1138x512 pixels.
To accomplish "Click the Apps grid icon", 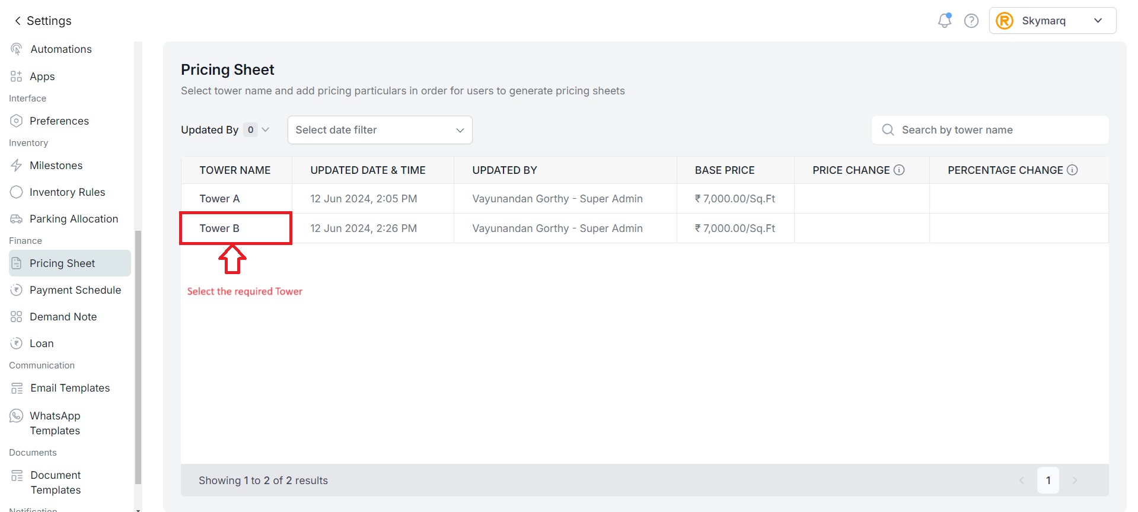I will pyautogui.click(x=17, y=77).
